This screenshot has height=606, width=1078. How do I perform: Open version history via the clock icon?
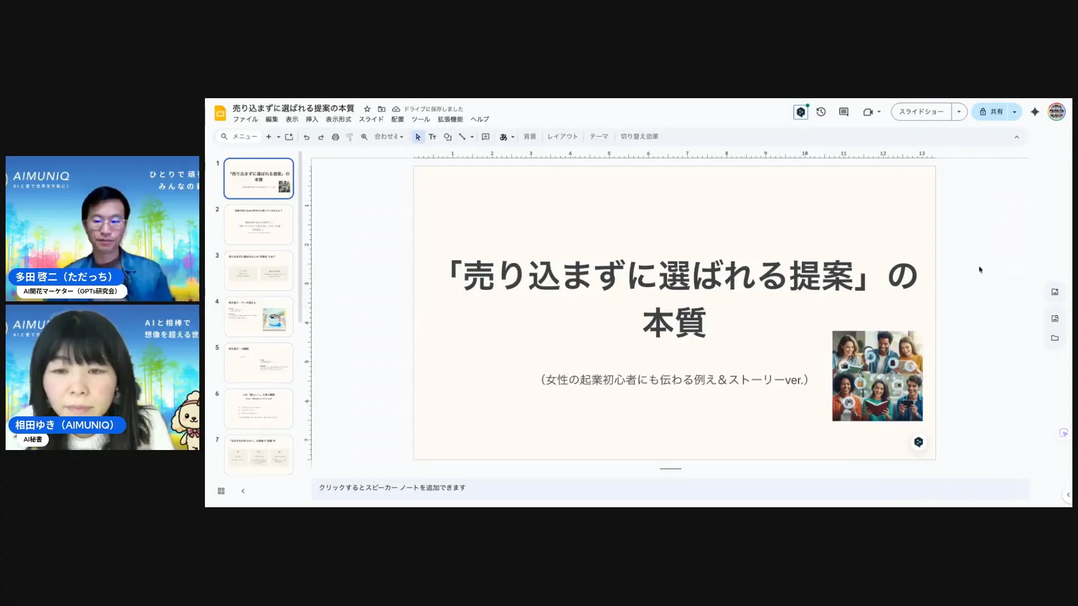point(821,112)
